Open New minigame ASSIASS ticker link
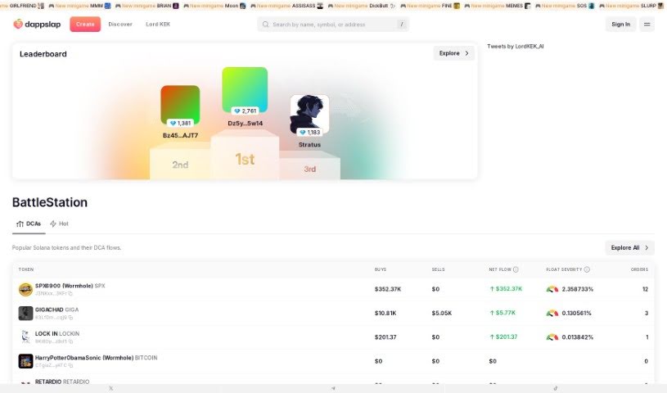Screen dimensions: 667x393 (x=286, y=6)
